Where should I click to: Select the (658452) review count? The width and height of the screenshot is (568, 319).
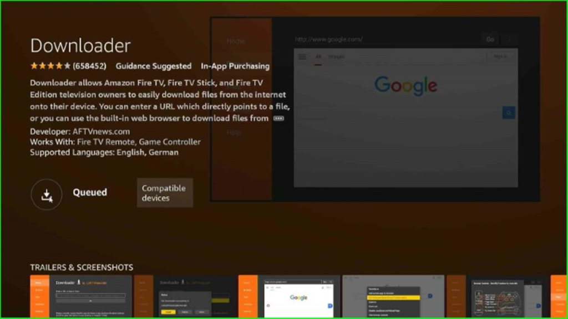89,66
